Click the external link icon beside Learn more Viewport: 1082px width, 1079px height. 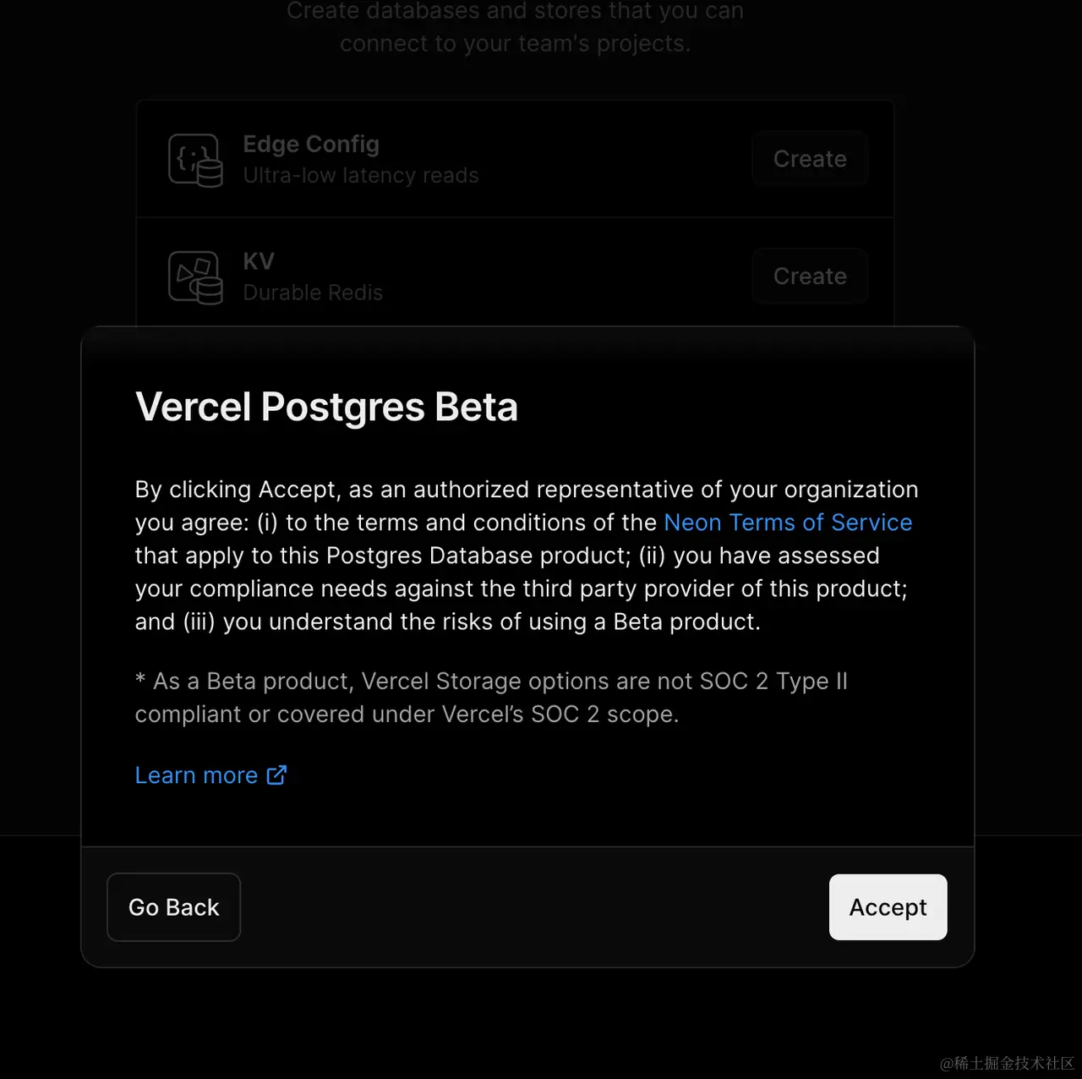point(277,775)
